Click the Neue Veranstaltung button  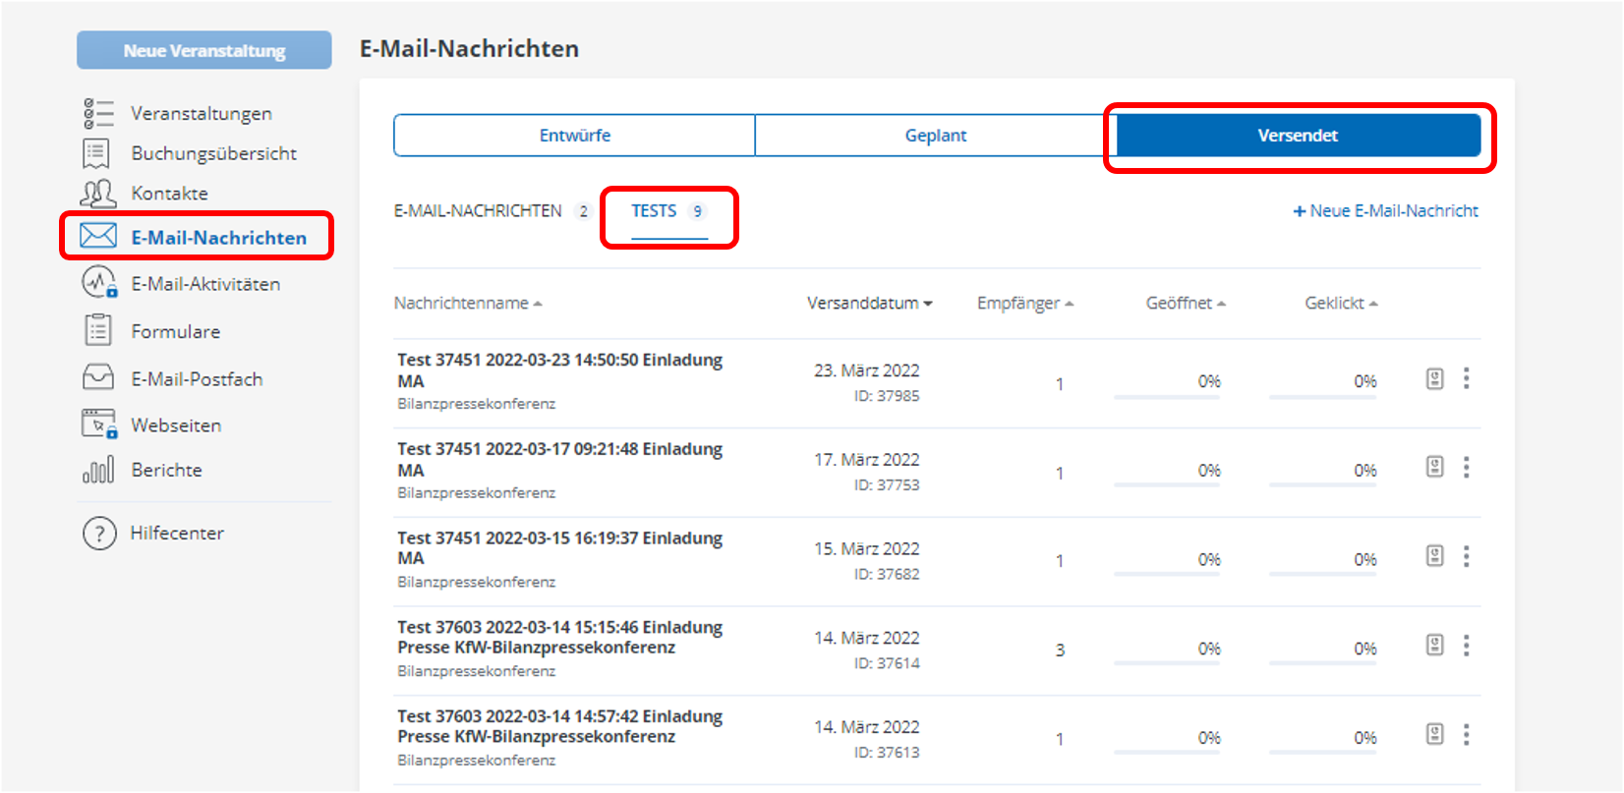(x=204, y=50)
